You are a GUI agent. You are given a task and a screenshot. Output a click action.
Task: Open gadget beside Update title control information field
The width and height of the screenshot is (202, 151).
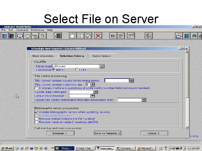pyautogui.click(x=144, y=100)
